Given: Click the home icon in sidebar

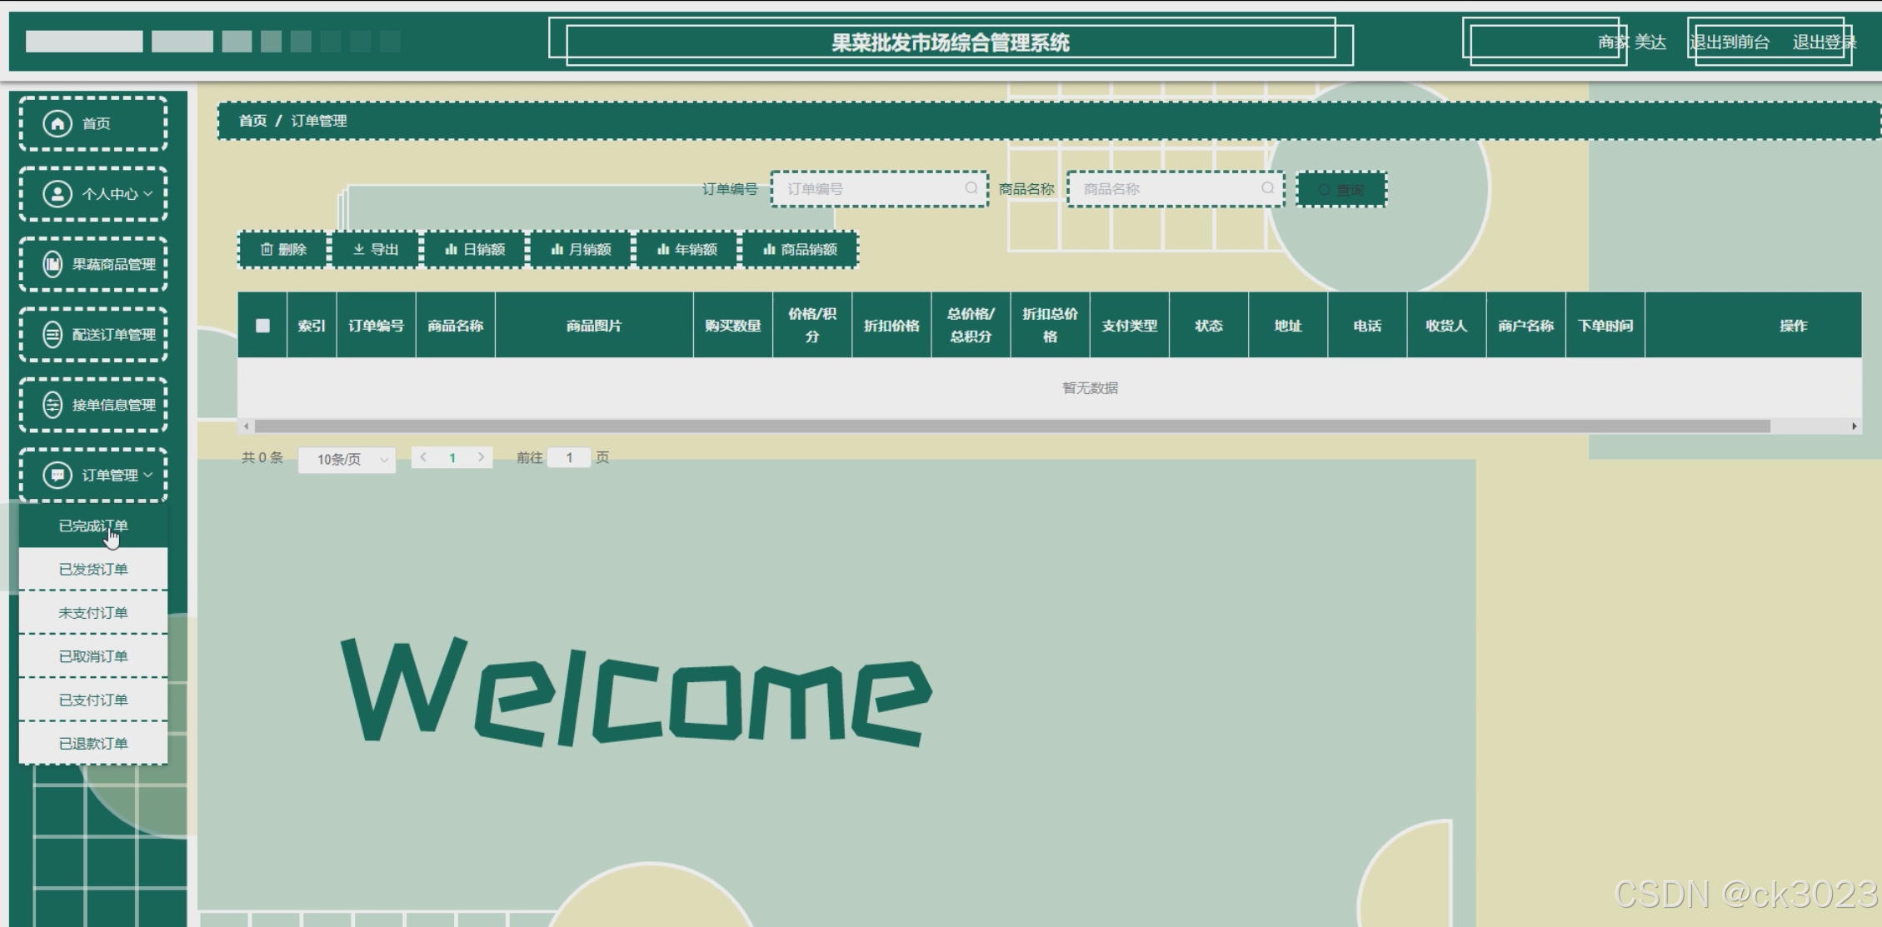Looking at the screenshot, I should click(57, 124).
